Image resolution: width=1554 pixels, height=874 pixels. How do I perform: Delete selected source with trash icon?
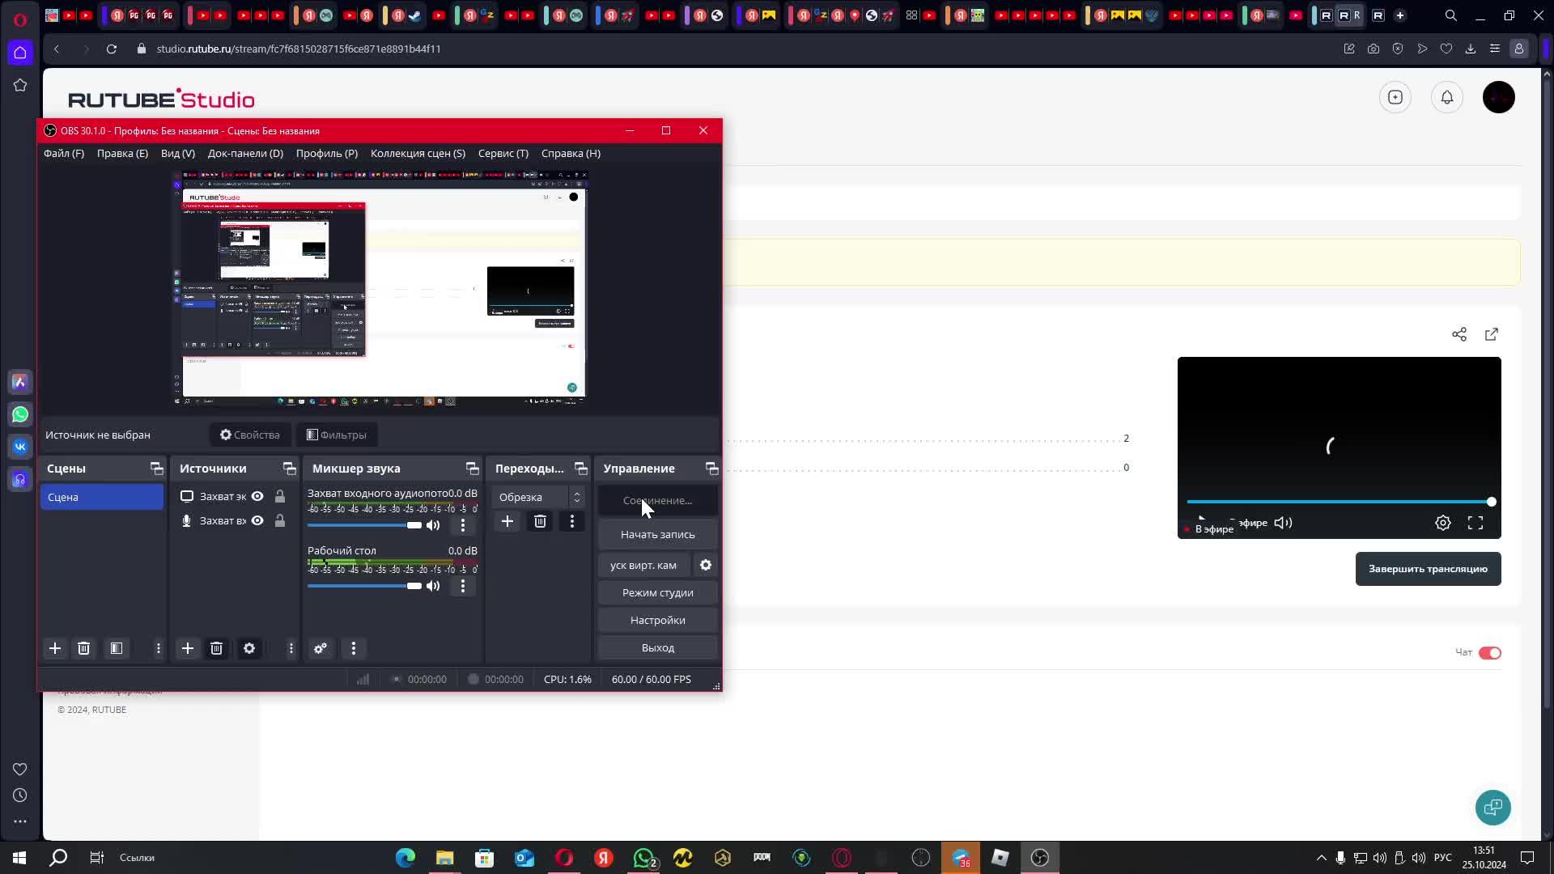pos(216,648)
